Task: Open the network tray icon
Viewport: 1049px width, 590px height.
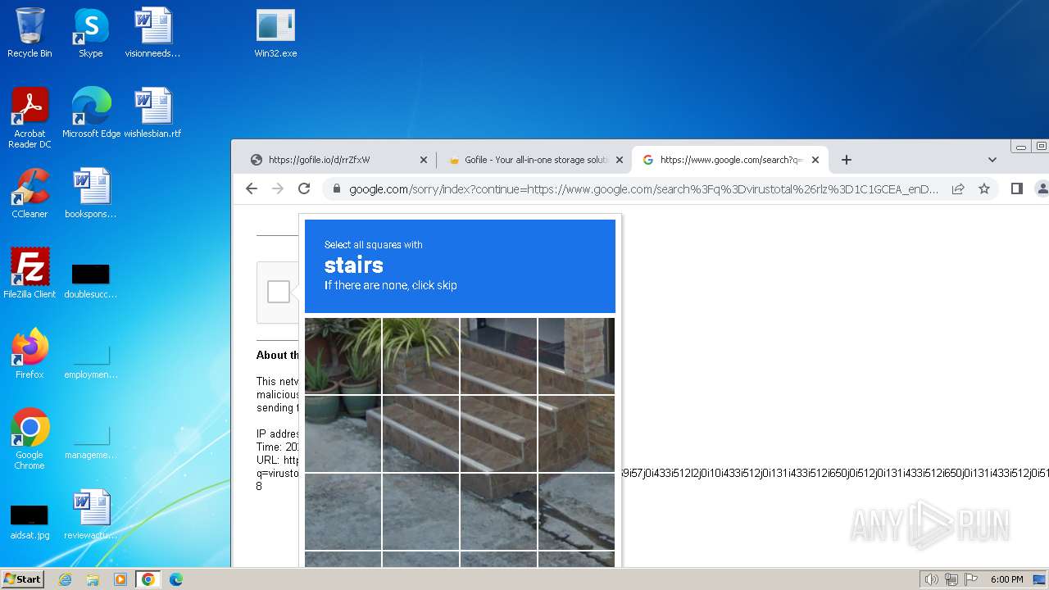Action: point(951,579)
